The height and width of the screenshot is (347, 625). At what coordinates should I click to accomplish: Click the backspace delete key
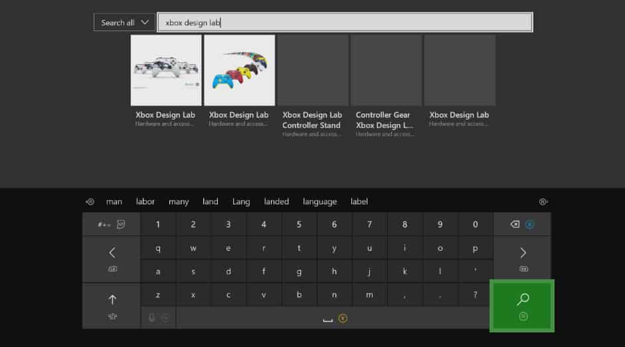click(x=522, y=224)
